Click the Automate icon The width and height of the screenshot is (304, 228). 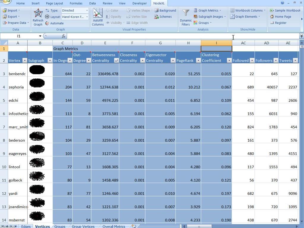click(x=47, y=23)
